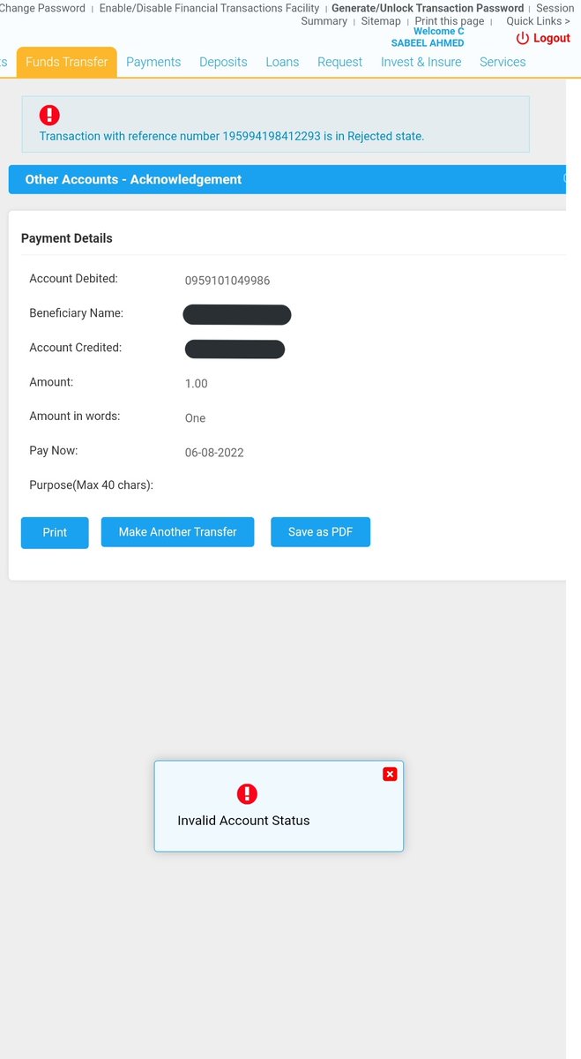
Task: Open the Request tab
Action: click(x=339, y=62)
